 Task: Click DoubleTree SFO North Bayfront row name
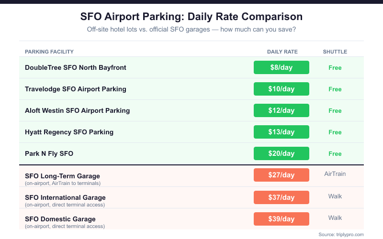(x=76, y=67)
